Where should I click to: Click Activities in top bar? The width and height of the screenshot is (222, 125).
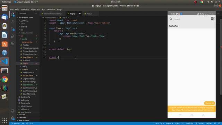pyautogui.click(x=6, y=2)
